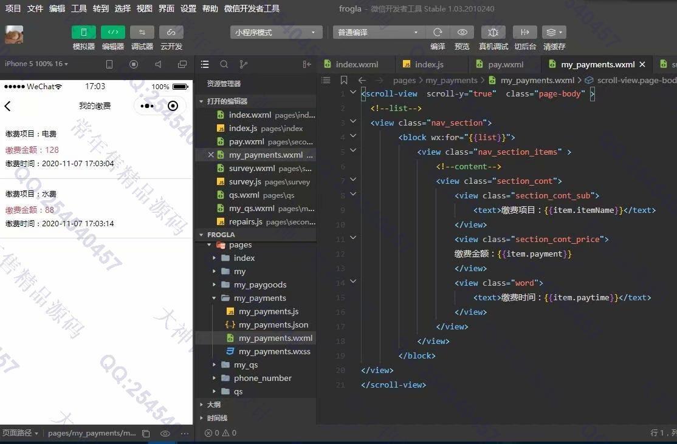Open 云开发 cloud development
Image resolution: width=677 pixels, height=444 pixels.
point(171,32)
